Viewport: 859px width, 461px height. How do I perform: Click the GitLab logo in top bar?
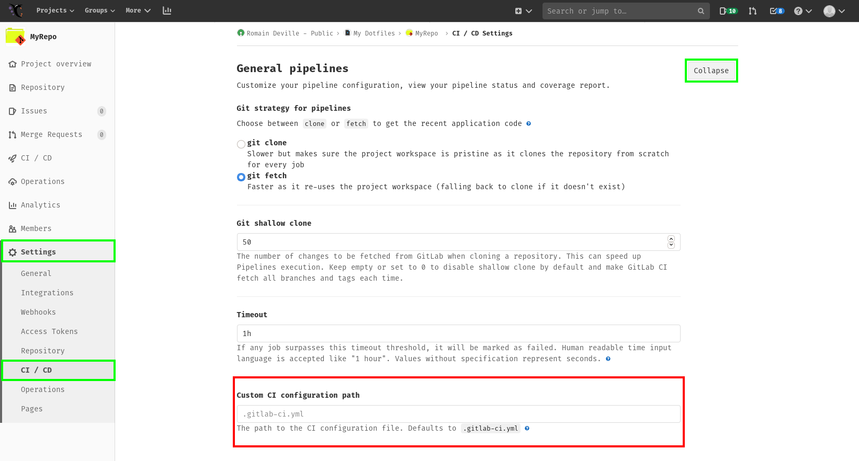(x=16, y=10)
